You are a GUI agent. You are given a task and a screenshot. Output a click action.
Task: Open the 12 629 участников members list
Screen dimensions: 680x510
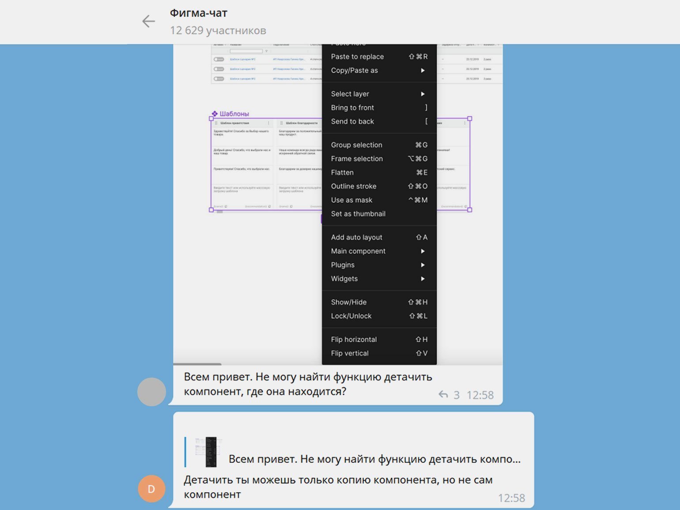(218, 30)
